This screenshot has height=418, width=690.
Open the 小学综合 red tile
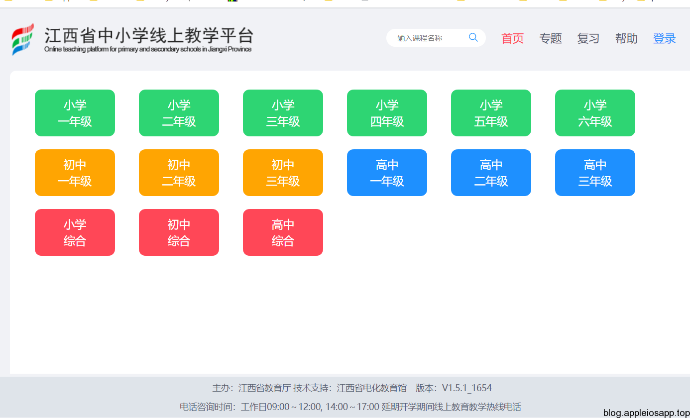(75, 232)
